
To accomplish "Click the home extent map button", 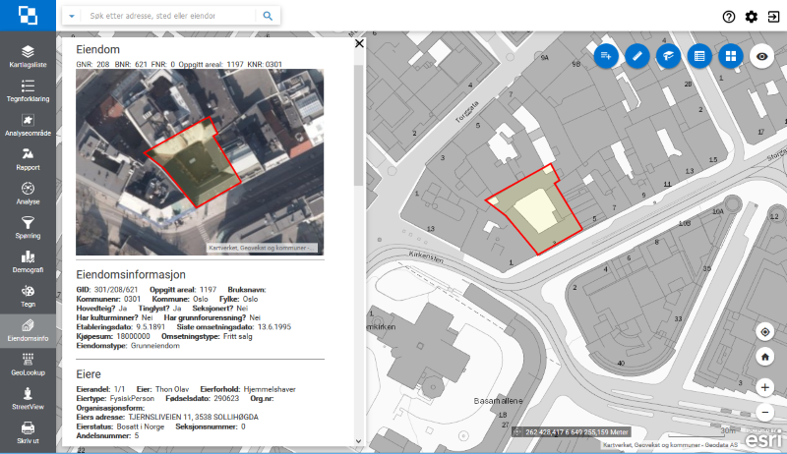I will [764, 359].
